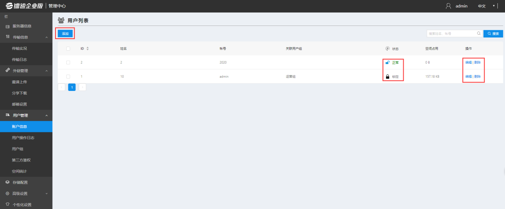Screen dimensions: 505x209
Task: Click the blue unlocked status icon
Action: (x=387, y=63)
